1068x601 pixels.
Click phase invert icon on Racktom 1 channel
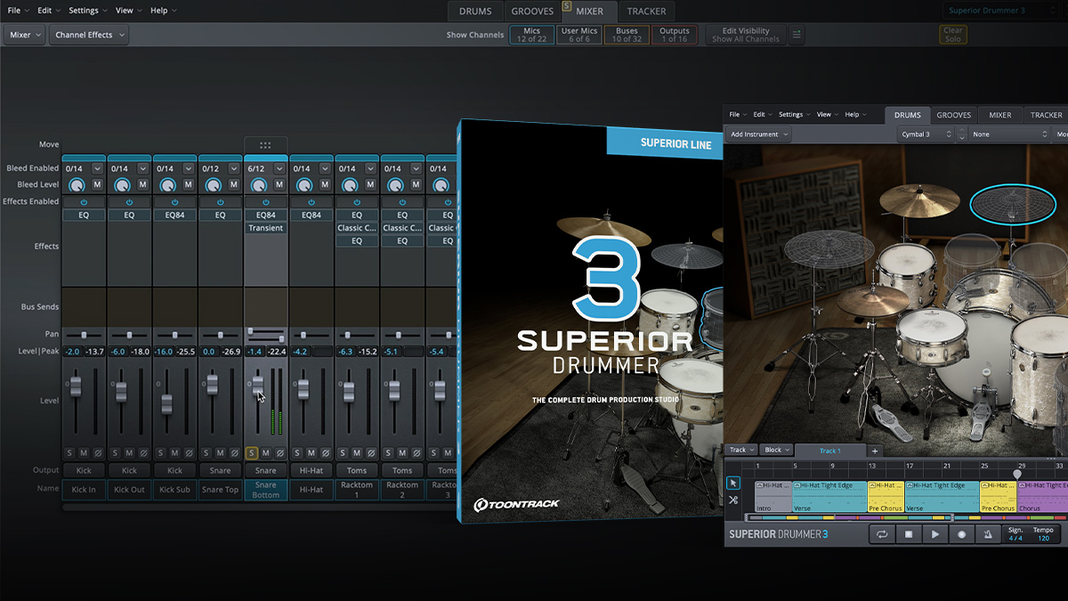point(370,453)
